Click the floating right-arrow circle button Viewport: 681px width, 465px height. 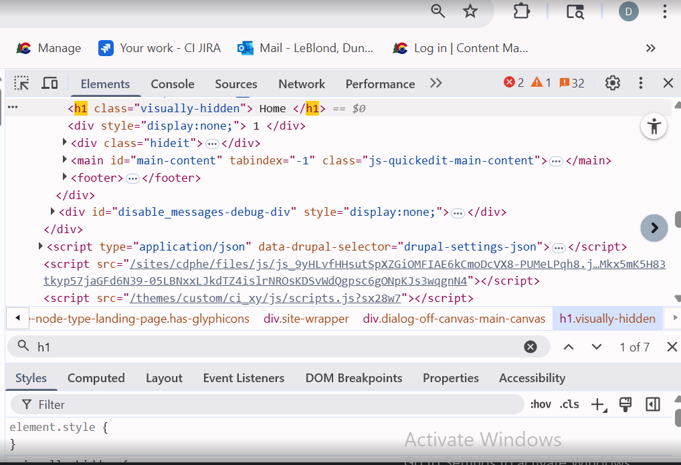[654, 228]
